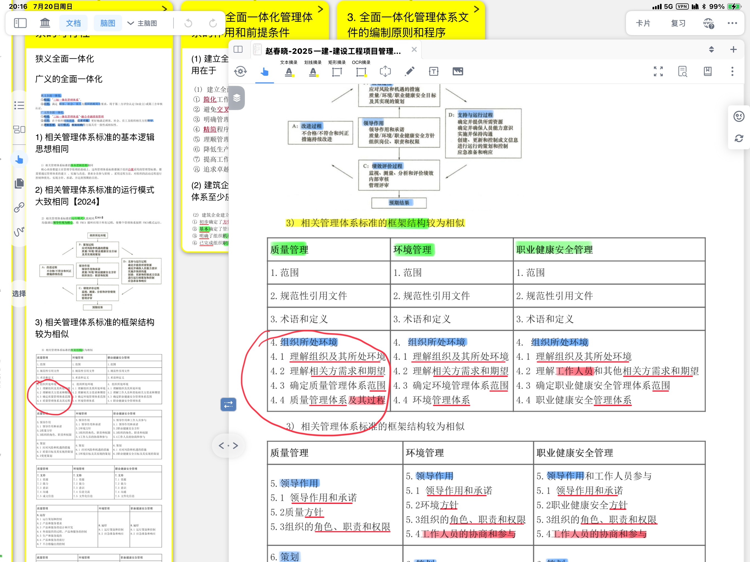
Task: Open the 质量管理 table thumbnail in mindmap
Action: (x=99, y=379)
